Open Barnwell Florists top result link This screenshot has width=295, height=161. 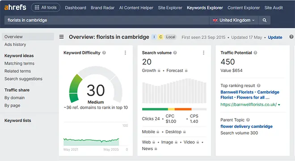(x=250, y=95)
